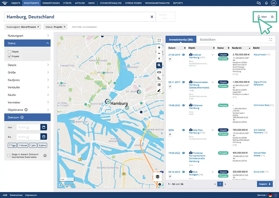Viewport: 279px width, 198px height.
Task: Expand the Nutzungsart filter section
Action: [28, 36]
